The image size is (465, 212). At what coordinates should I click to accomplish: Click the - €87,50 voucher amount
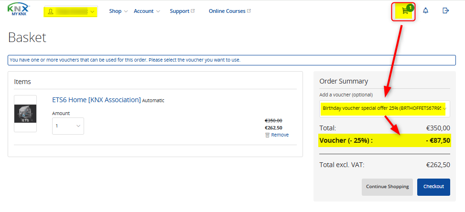click(438, 141)
